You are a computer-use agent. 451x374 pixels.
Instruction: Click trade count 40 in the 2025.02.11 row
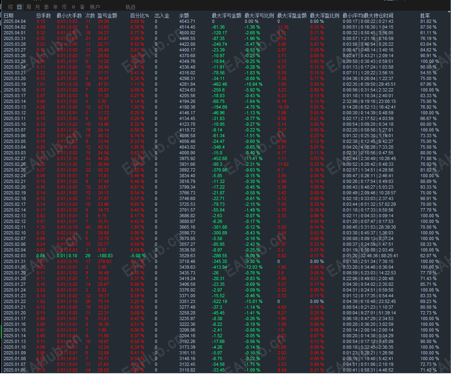click(x=88, y=227)
